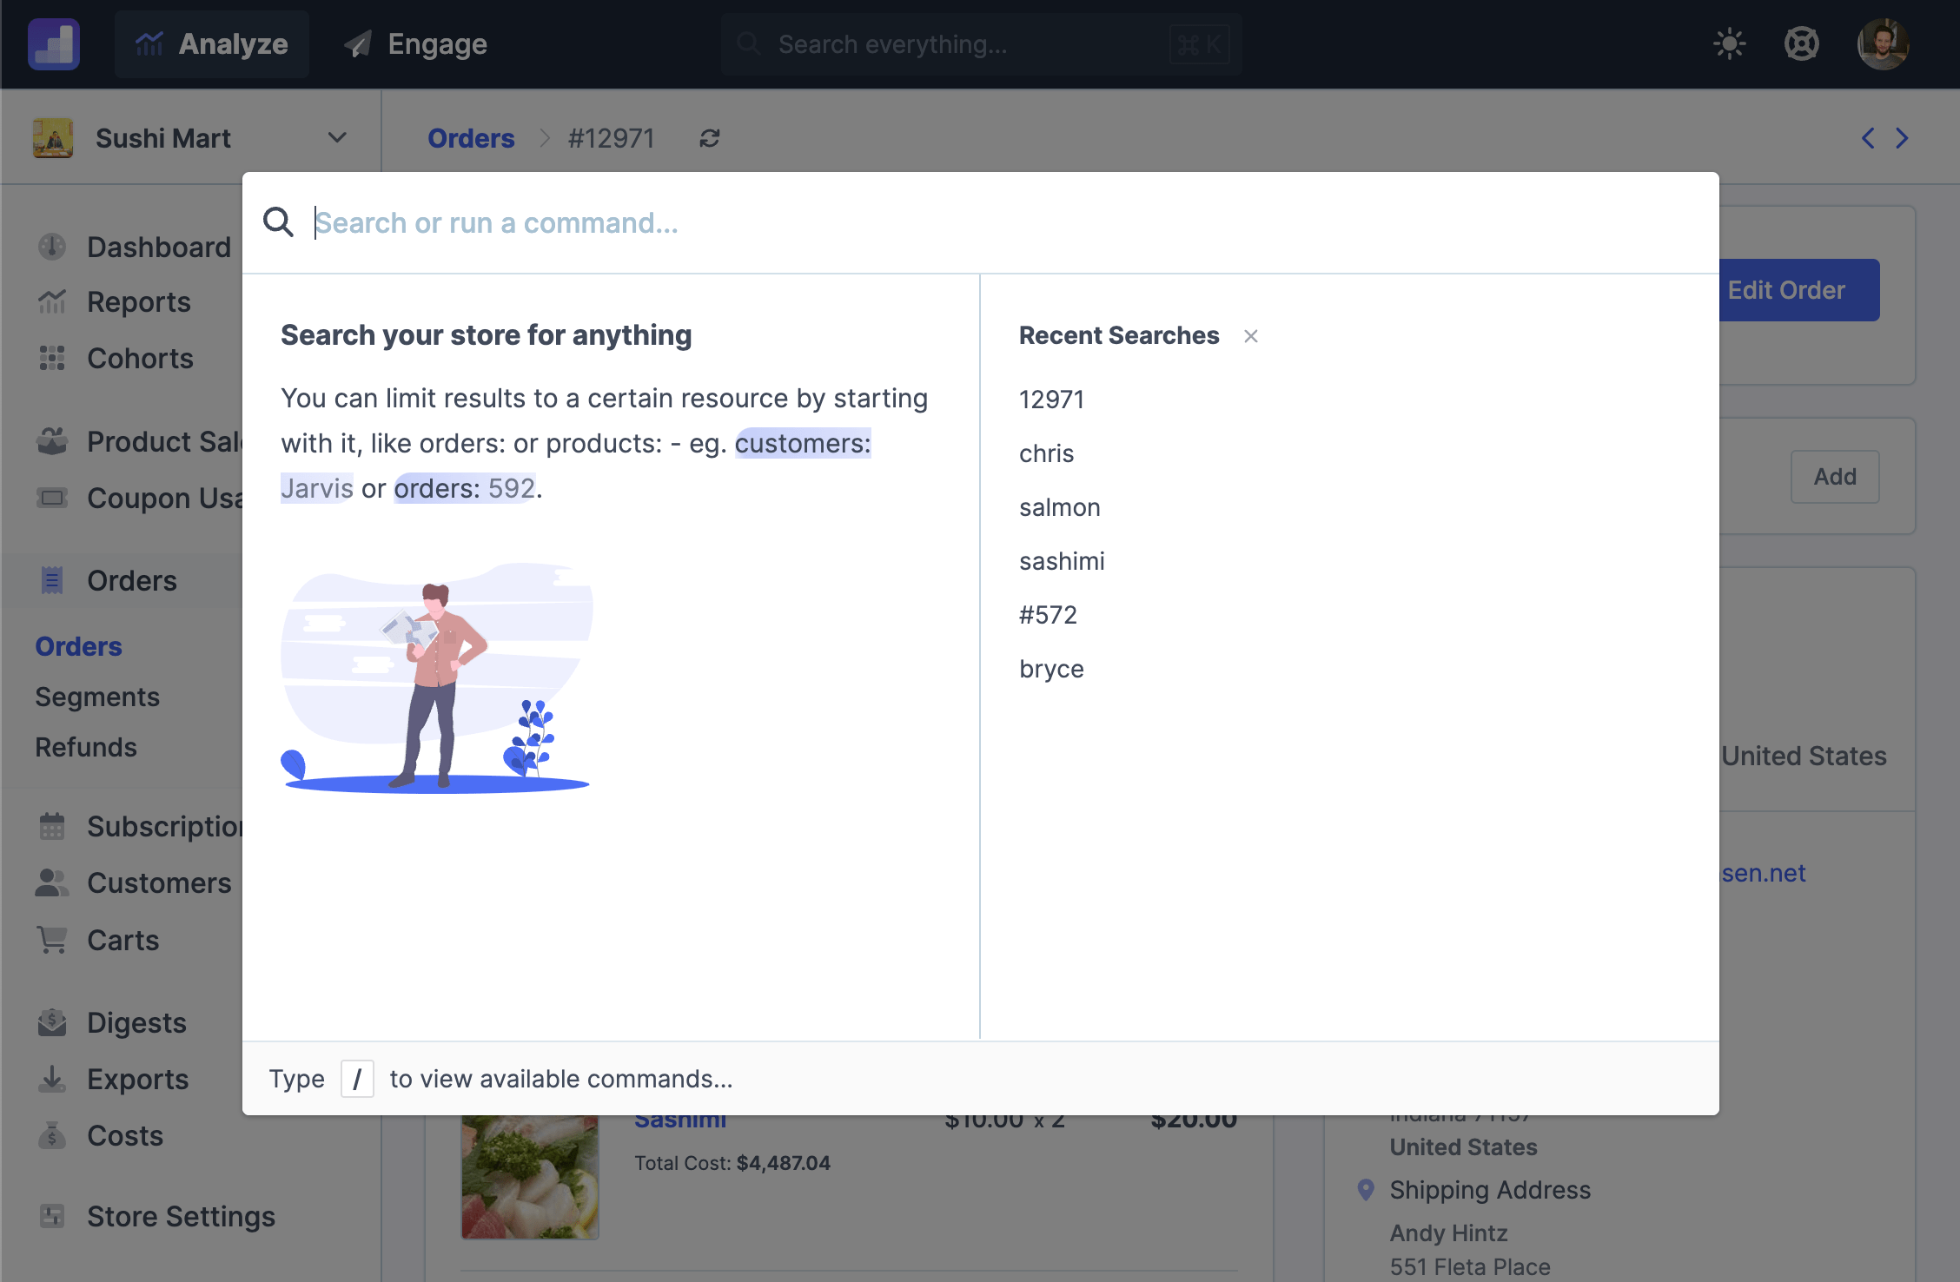Select recent search 'bryce'

pyautogui.click(x=1051, y=669)
